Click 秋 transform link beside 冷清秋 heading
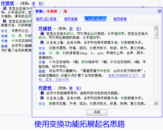 pyautogui.click(x=40, y=4)
